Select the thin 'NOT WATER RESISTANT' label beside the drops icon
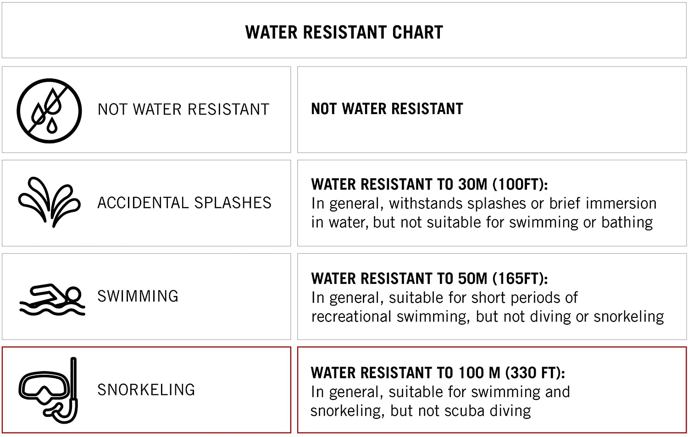 coord(183,109)
